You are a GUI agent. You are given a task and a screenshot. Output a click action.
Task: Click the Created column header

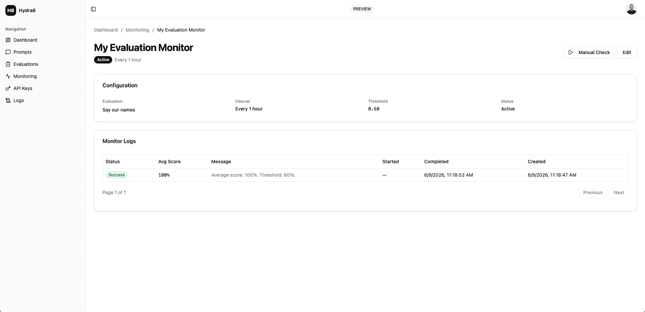click(536, 162)
